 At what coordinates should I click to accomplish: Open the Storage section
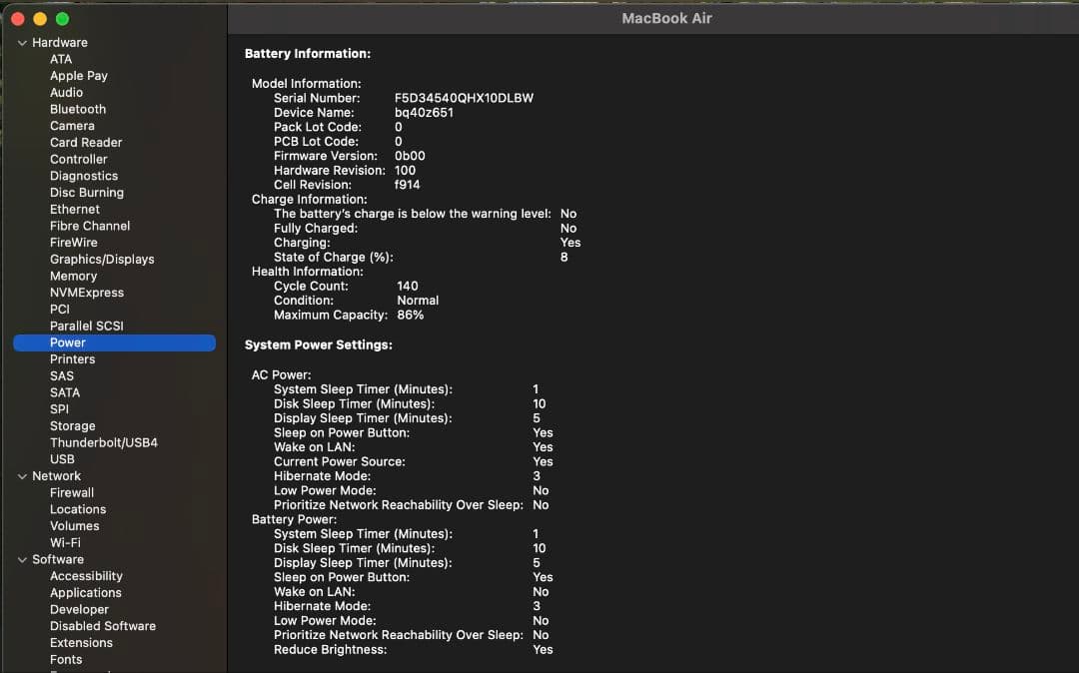(72, 425)
